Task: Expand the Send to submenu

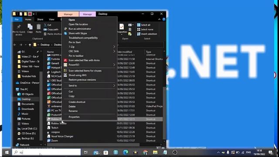Action: 114,85
